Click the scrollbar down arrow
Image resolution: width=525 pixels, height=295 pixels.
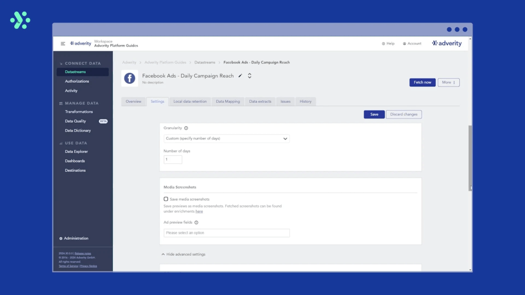coord(470,270)
